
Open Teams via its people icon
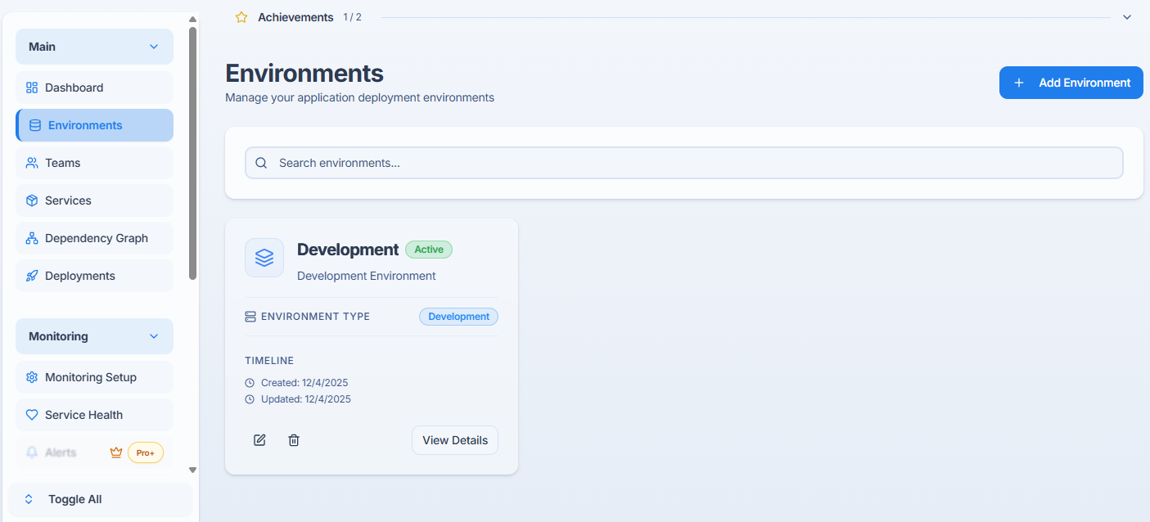point(31,162)
